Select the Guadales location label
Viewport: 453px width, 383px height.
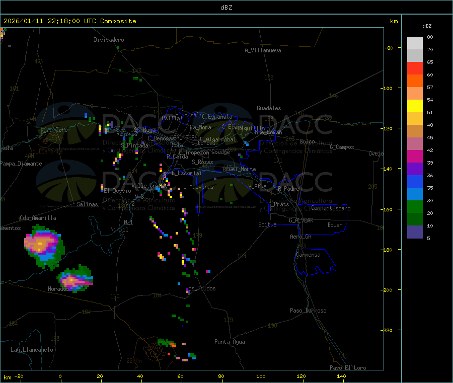coord(269,108)
